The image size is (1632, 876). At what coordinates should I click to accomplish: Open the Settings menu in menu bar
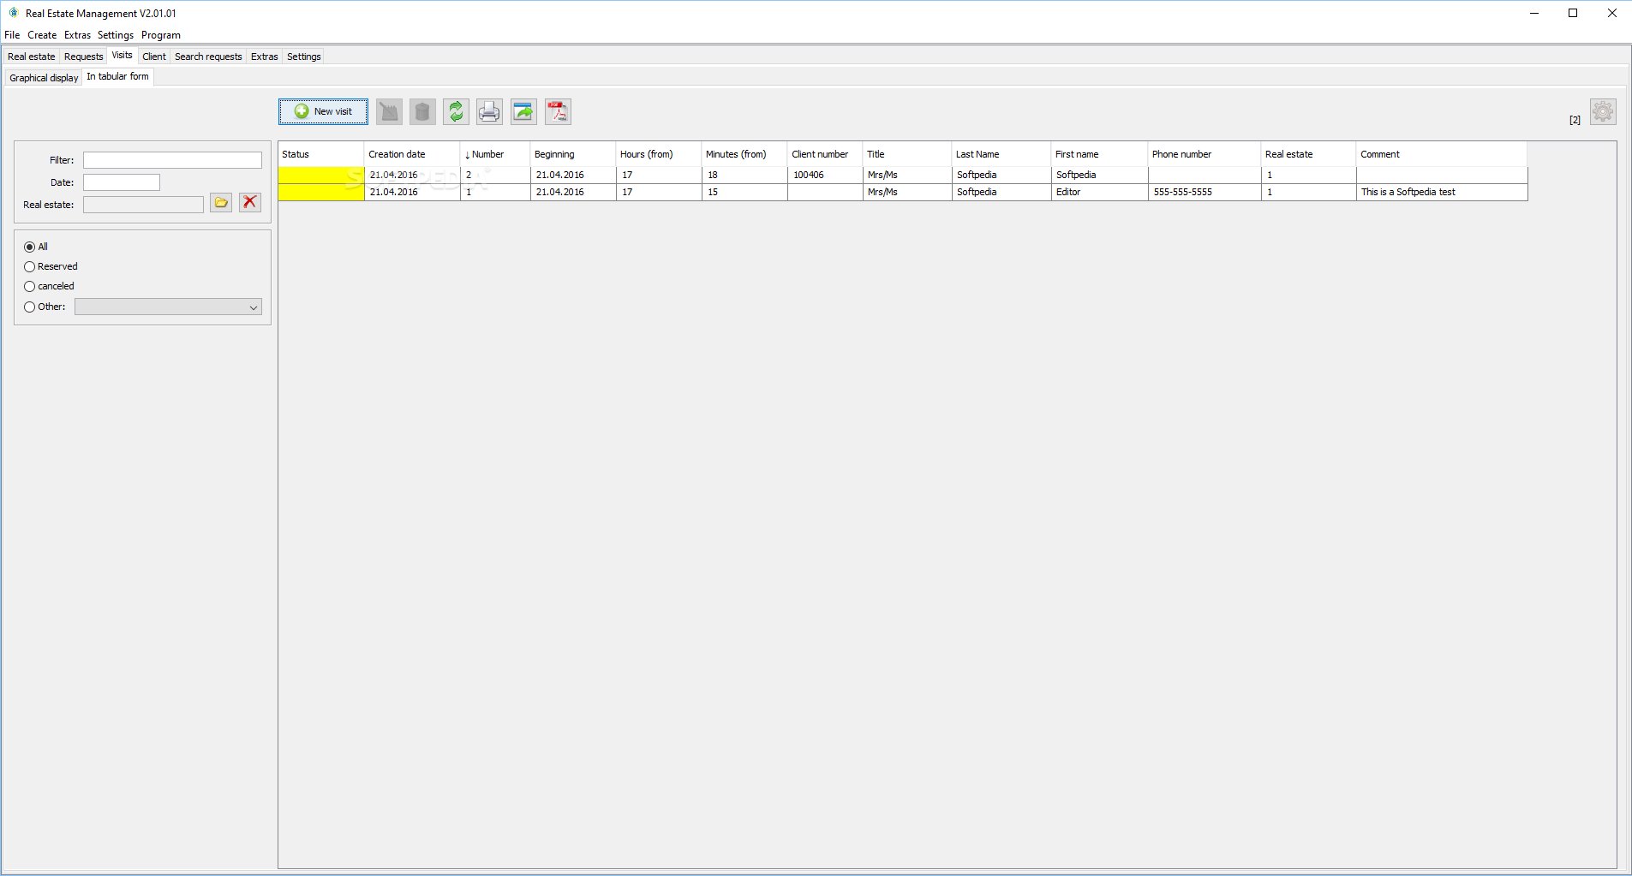click(x=116, y=35)
